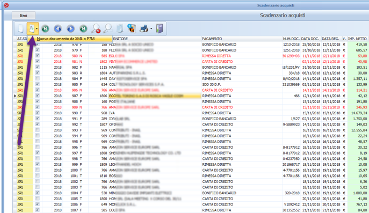Screen dimensions: 369x213
Task: Select document date 25/10/2018
Action: [x=311, y=45]
